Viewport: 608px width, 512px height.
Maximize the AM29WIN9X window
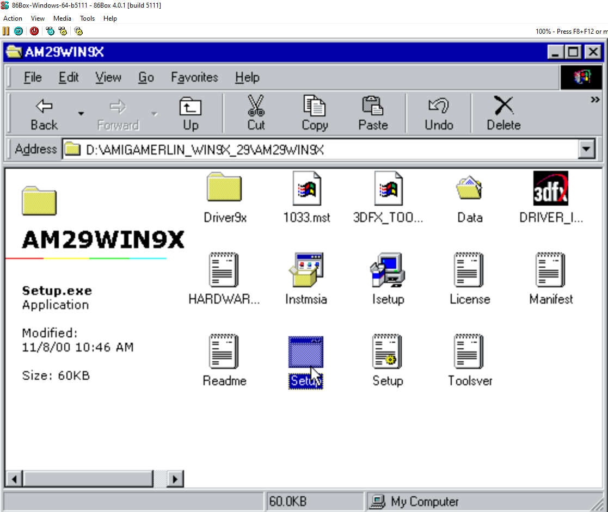click(x=573, y=52)
